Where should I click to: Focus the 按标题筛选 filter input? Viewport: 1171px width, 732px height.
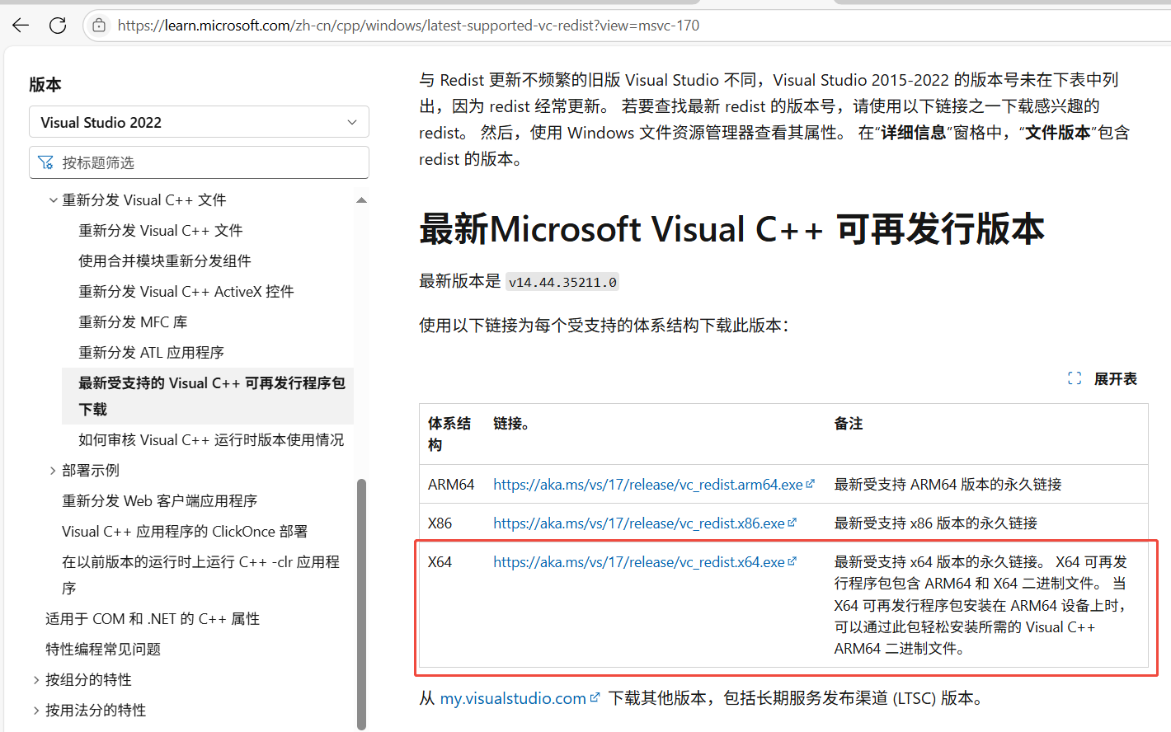click(199, 162)
